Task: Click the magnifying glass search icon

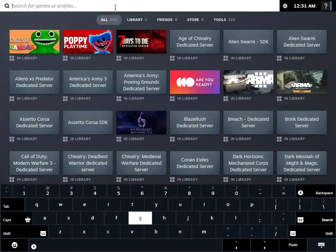Action: pos(7,6)
